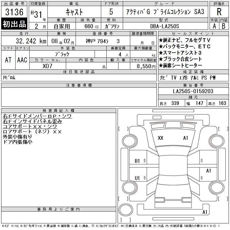
Task: Click the 自家用 vehicle history value
Action: point(62,26)
